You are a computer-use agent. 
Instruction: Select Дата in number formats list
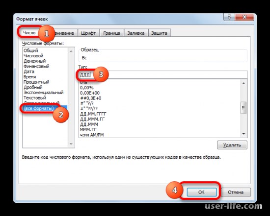(29, 72)
